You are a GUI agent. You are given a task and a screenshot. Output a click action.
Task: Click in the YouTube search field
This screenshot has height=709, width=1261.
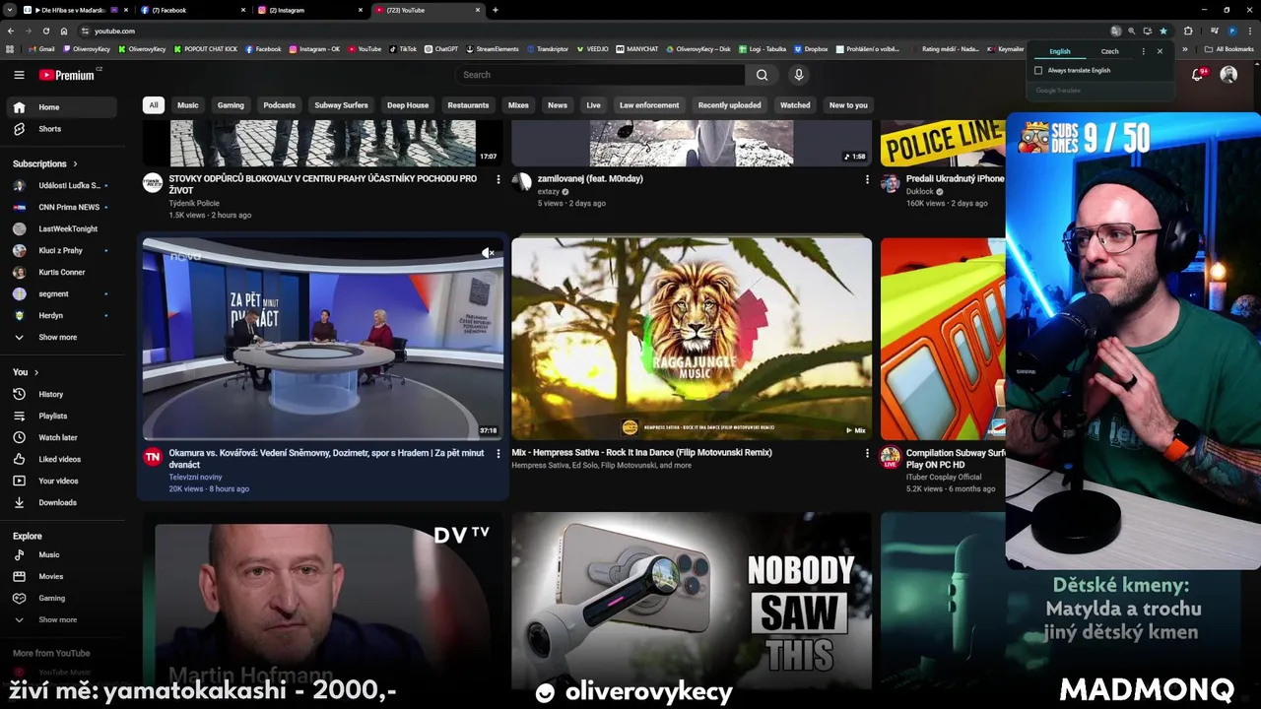click(x=601, y=75)
